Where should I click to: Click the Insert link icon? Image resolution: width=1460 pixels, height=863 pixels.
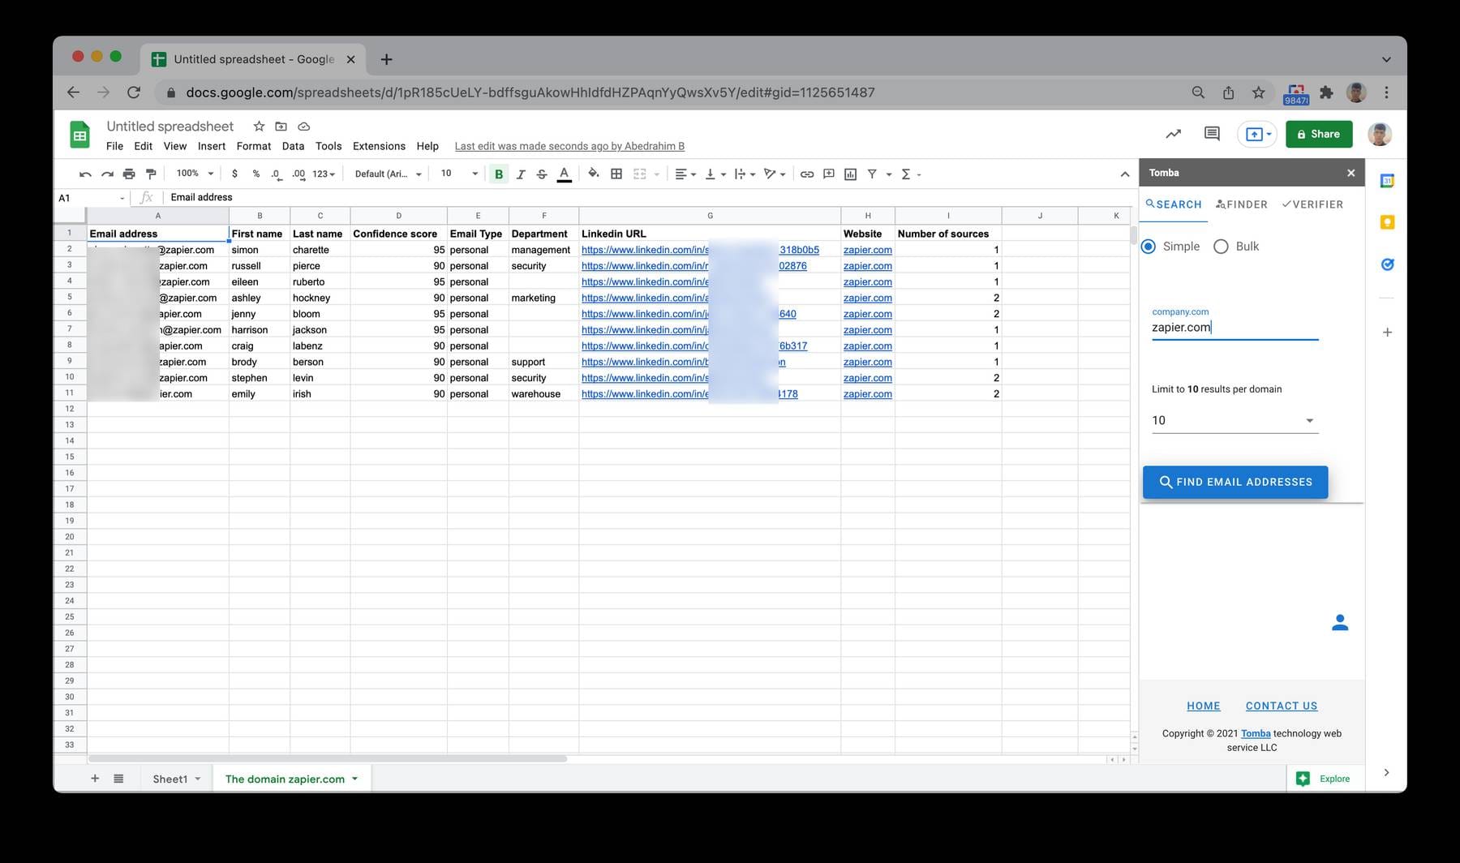tap(807, 174)
